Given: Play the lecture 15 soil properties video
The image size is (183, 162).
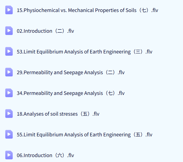Looking at the screenshot, I should coord(9,10).
